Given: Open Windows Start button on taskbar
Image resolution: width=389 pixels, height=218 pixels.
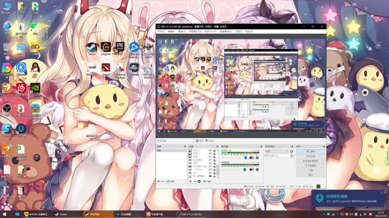Looking at the screenshot, I should coord(4,214).
